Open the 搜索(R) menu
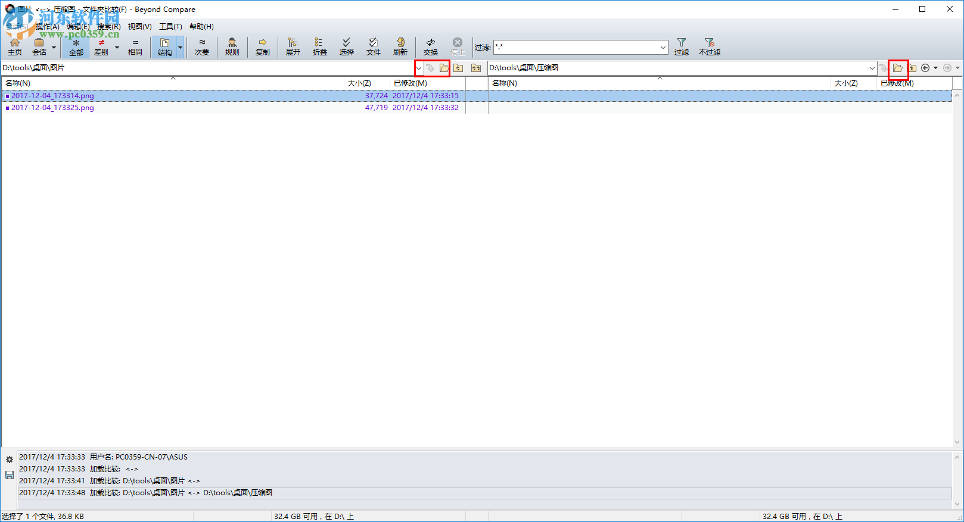964x522 pixels. coord(109,26)
